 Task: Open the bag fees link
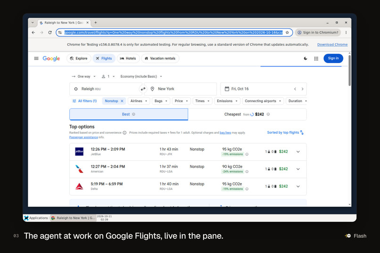(225, 133)
